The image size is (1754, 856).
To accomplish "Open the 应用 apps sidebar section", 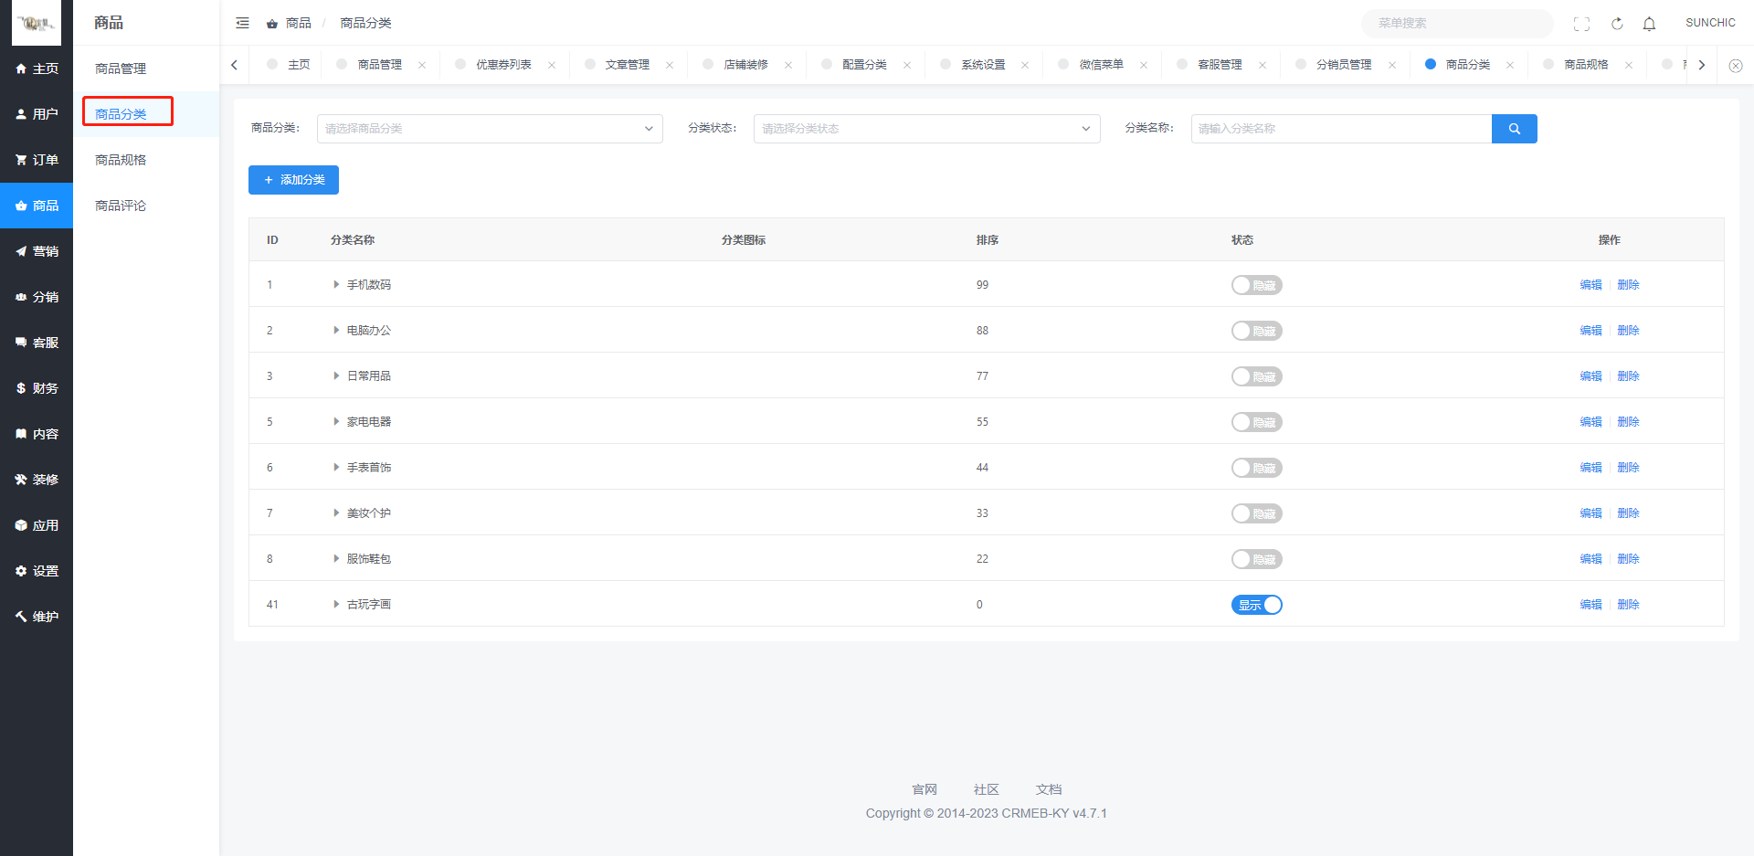I will 37,525.
